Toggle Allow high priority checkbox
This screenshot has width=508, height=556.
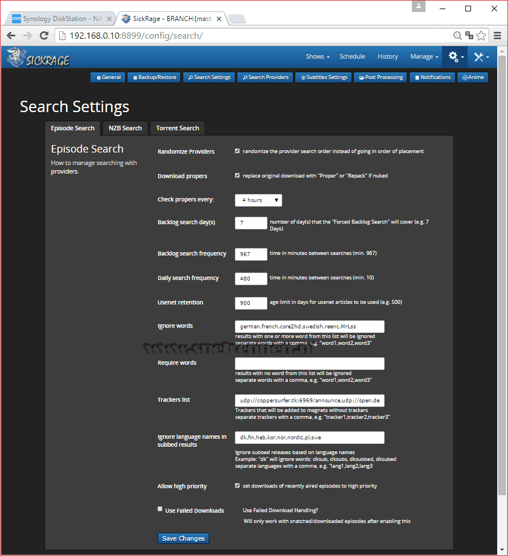pyautogui.click(x=237, y=486)
